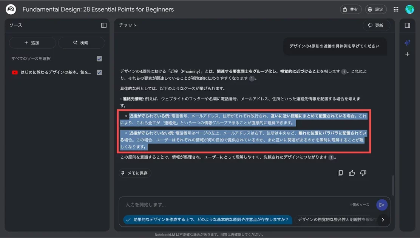Open the Google apps grid
This screenshot has height=238, width=420.
coord(396,9)
